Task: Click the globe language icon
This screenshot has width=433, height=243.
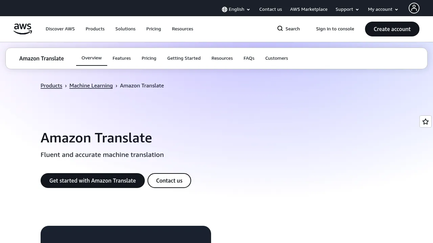Action: point(225,9)
